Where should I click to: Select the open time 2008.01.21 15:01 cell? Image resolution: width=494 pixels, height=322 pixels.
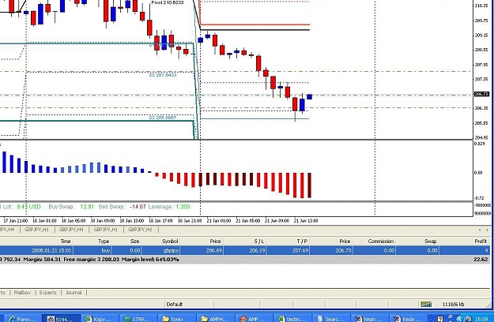[51, 251]
